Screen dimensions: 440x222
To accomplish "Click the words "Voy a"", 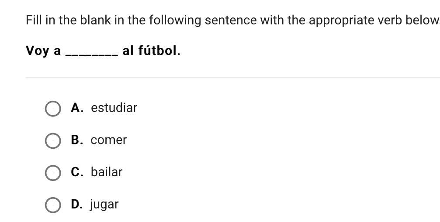I will pyautogui.click(x=43, y=51).
